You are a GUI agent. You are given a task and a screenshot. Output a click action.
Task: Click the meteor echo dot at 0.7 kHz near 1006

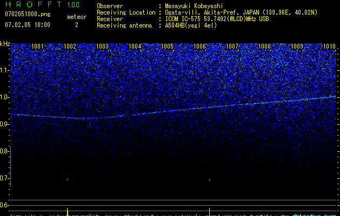(210, 180)
